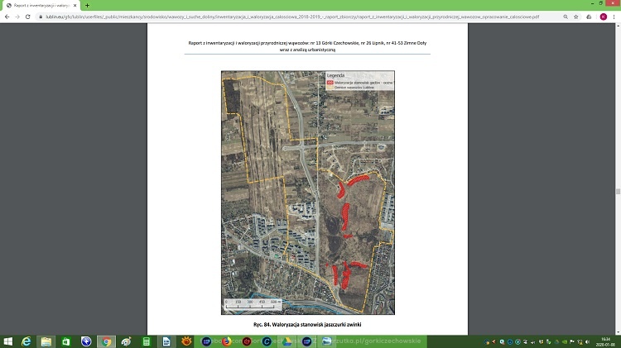Open Chrome's three-dot menu
The height and width of the screenshot is (348, 621).
614,17
